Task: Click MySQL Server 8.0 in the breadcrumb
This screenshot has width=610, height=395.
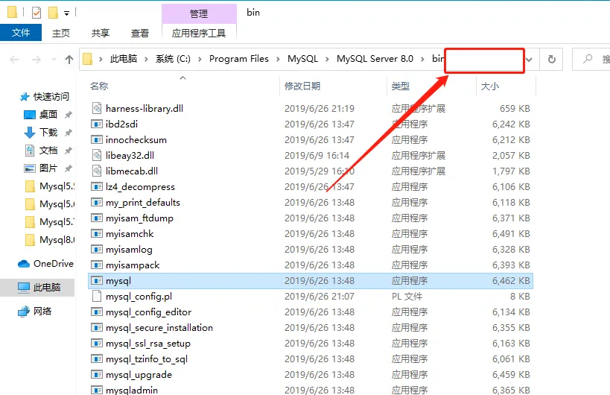Action: (x=375, y=59)
